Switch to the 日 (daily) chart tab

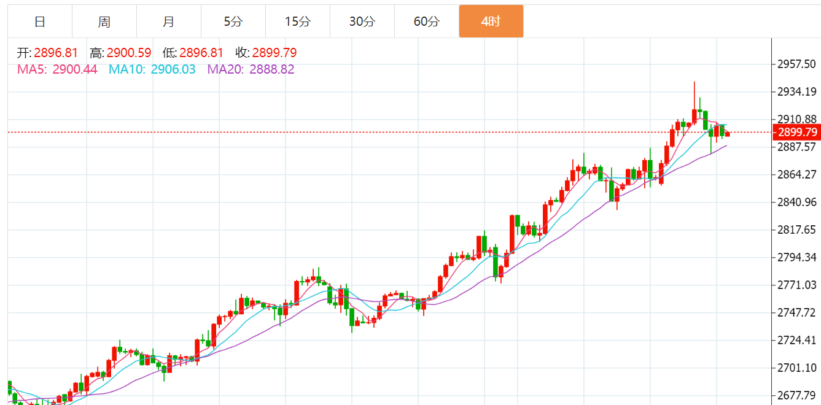pyautogui.click(x=40, y=21)
